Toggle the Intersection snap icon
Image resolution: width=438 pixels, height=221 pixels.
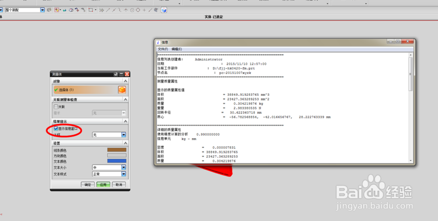coord(126,10)
